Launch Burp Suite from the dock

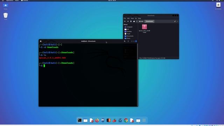(x=108, y=120)
